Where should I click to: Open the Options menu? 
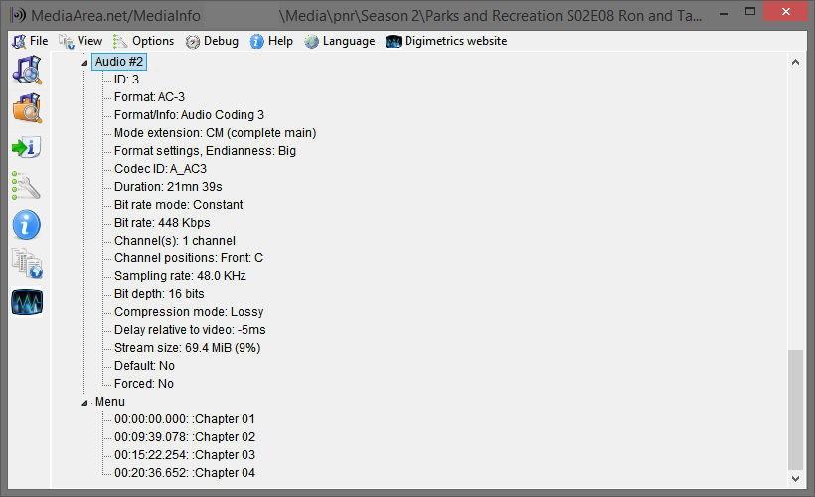click(x=143, y=41)
